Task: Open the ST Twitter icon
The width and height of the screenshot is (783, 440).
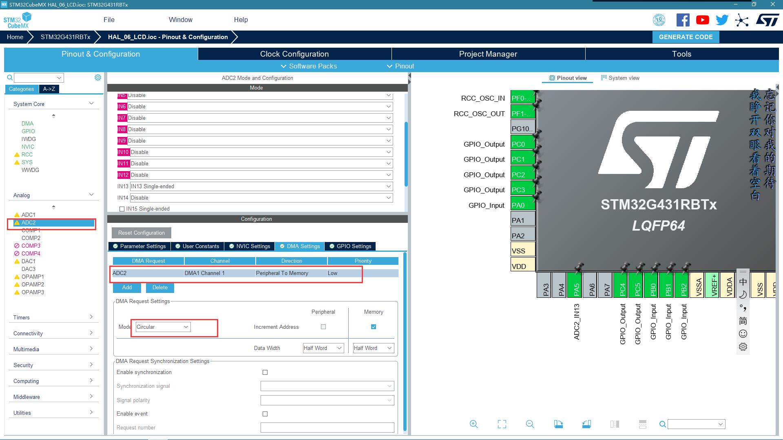Action: point(722,20)
